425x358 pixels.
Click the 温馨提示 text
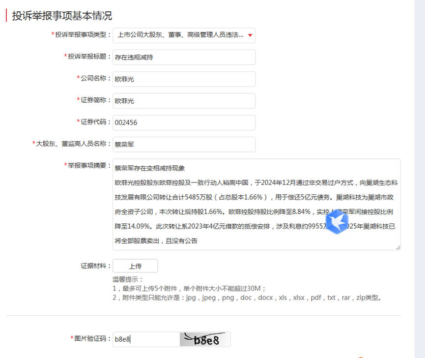(x=127, y=279)
